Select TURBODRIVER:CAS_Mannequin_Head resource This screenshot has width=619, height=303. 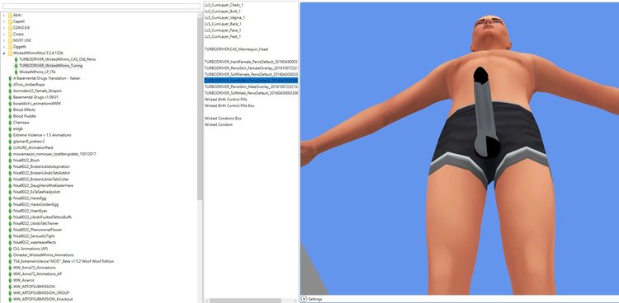236,49
